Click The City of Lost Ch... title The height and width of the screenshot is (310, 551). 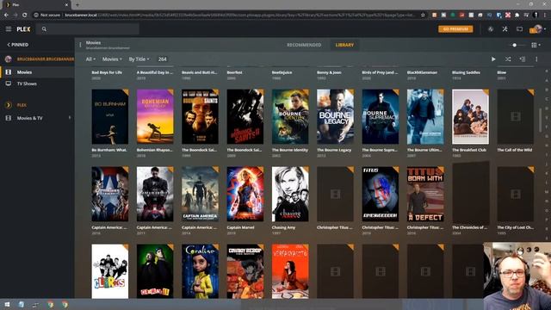tap(515, 227)
